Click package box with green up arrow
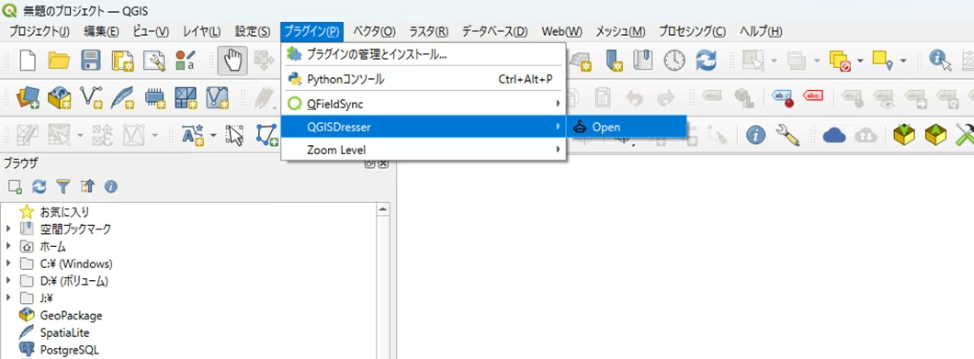 point(935,134)
